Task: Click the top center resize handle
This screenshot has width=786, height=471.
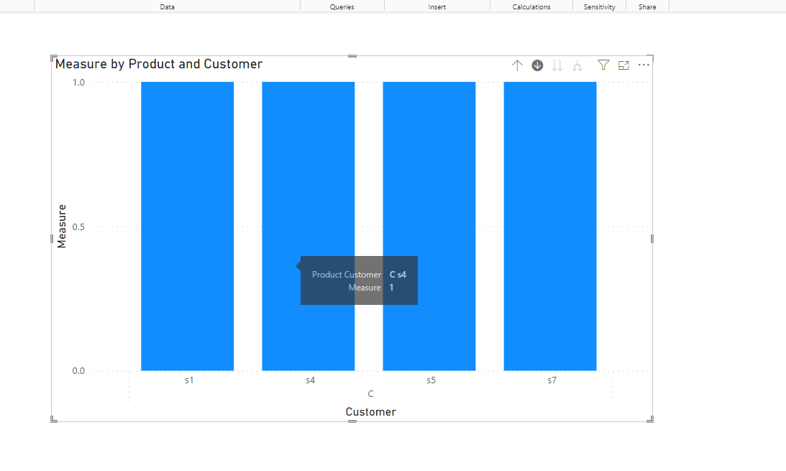Action: pyautogui.click(x=352, y=56)
